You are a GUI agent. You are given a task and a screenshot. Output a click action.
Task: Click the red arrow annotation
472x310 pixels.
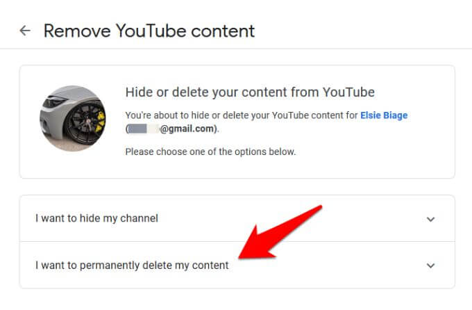pos(280,232)
